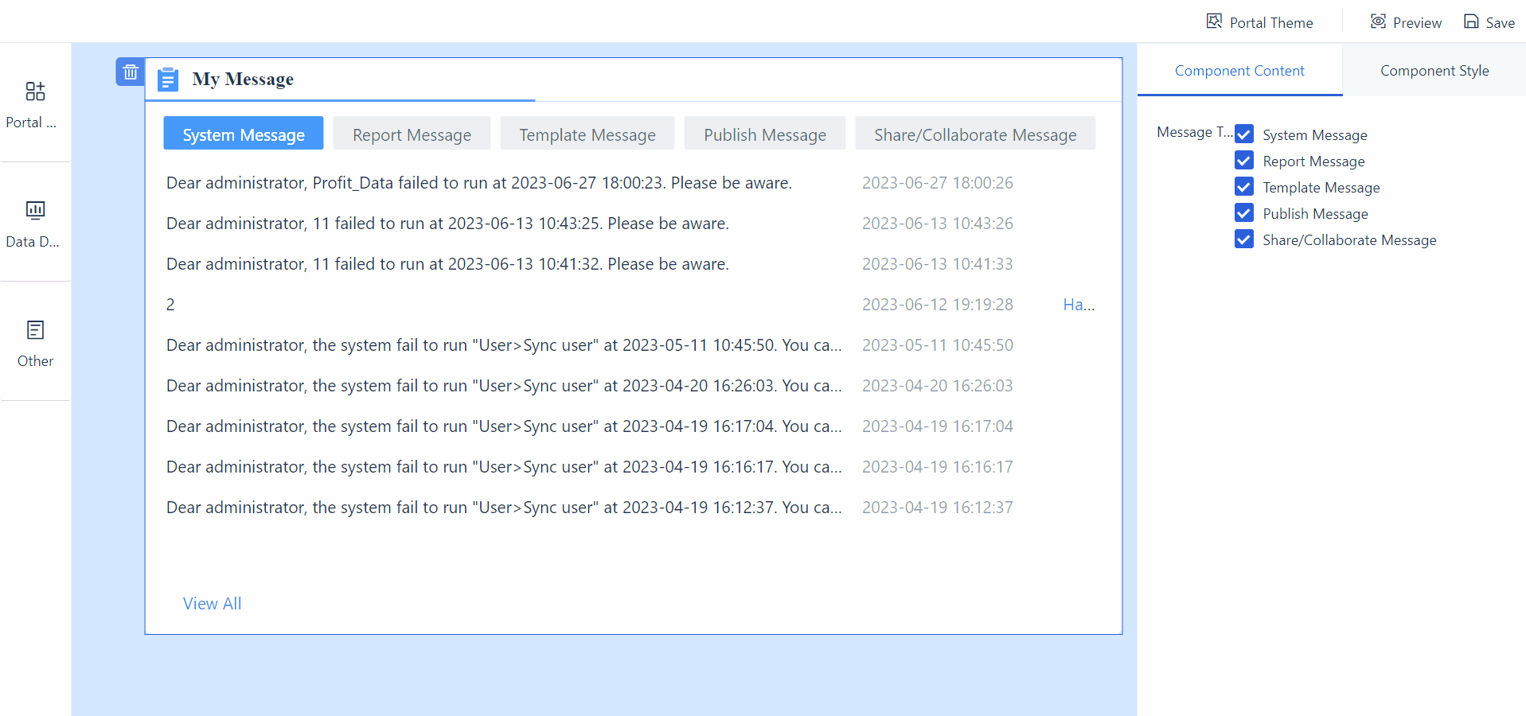
Task: Open the Share/Collaborate Message tab
Action: pos(975,134)
